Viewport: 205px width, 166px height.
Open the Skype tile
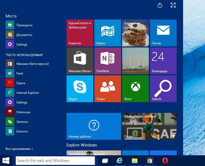80,89
